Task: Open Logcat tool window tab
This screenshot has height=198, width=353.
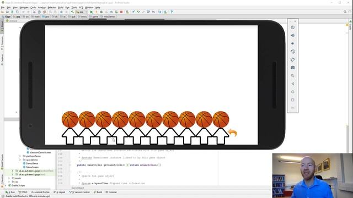Action: pos(60,192)
